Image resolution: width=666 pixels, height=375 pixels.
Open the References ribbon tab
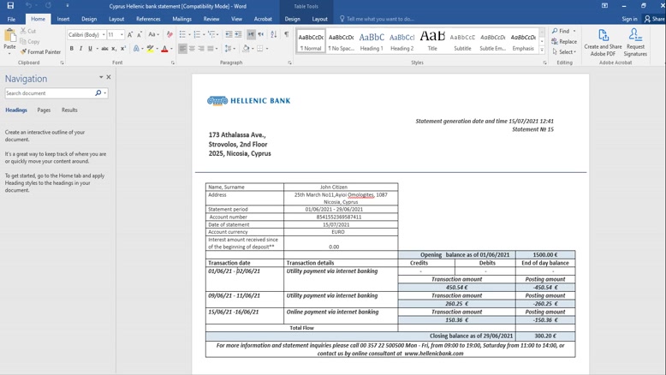click(x=148, y=19)
